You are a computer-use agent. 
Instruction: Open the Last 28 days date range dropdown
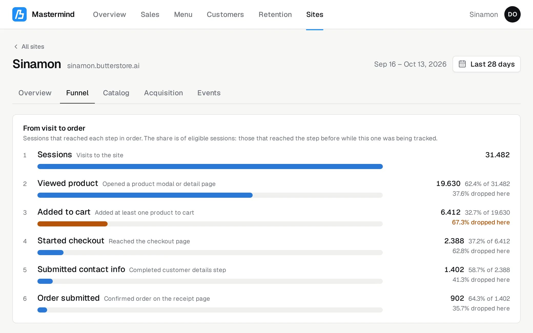486,64
